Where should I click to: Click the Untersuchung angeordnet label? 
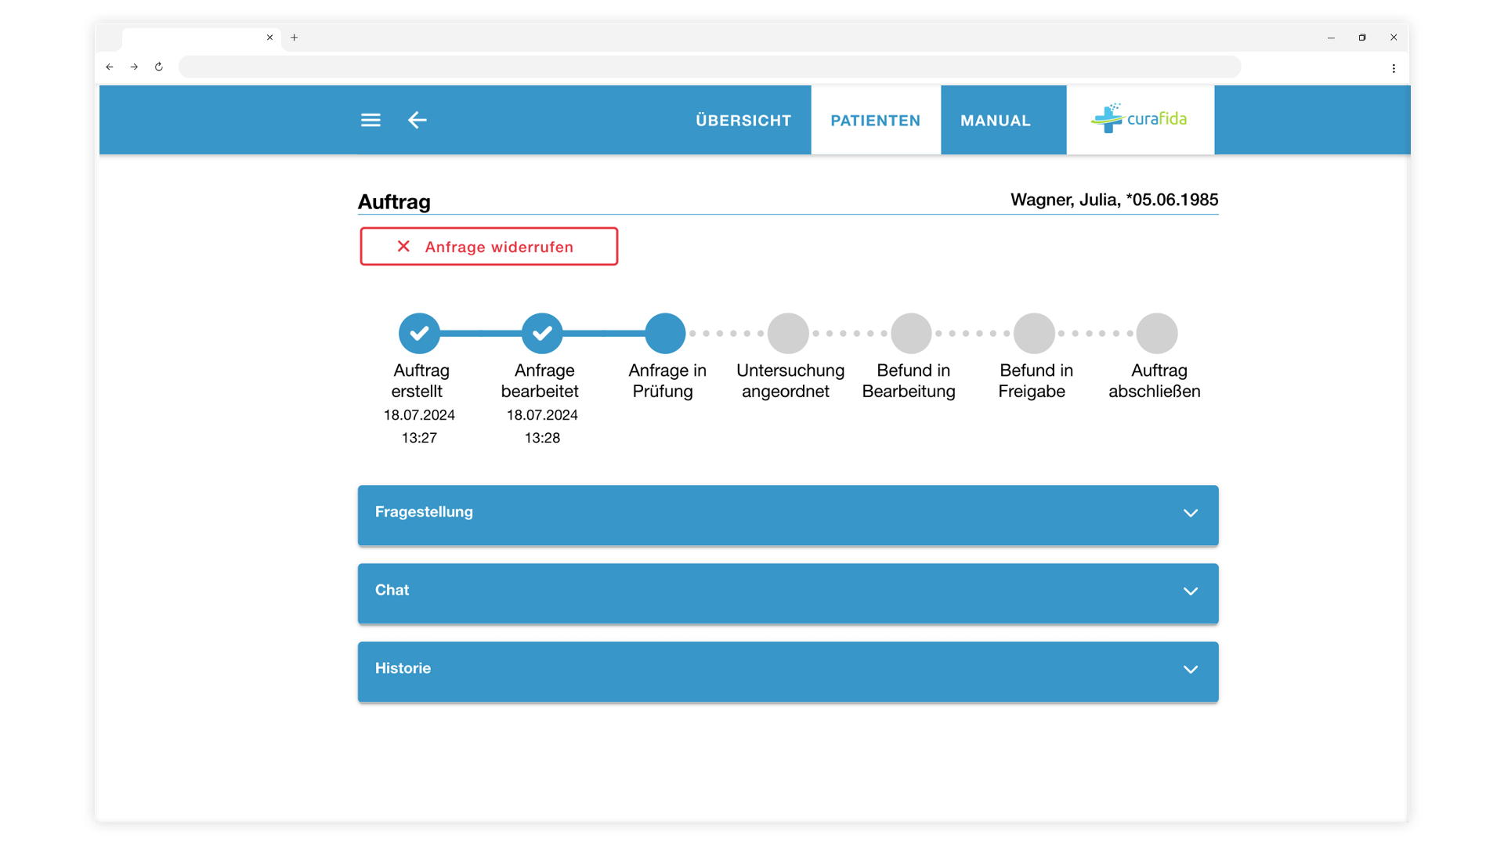(790, 381)
